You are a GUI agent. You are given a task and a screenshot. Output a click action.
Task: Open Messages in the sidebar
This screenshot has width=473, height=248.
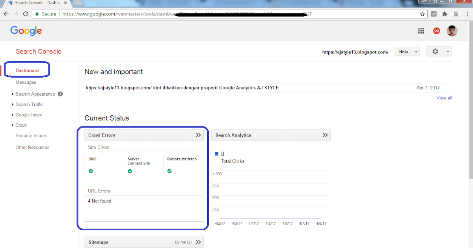[x=26, y=82]
